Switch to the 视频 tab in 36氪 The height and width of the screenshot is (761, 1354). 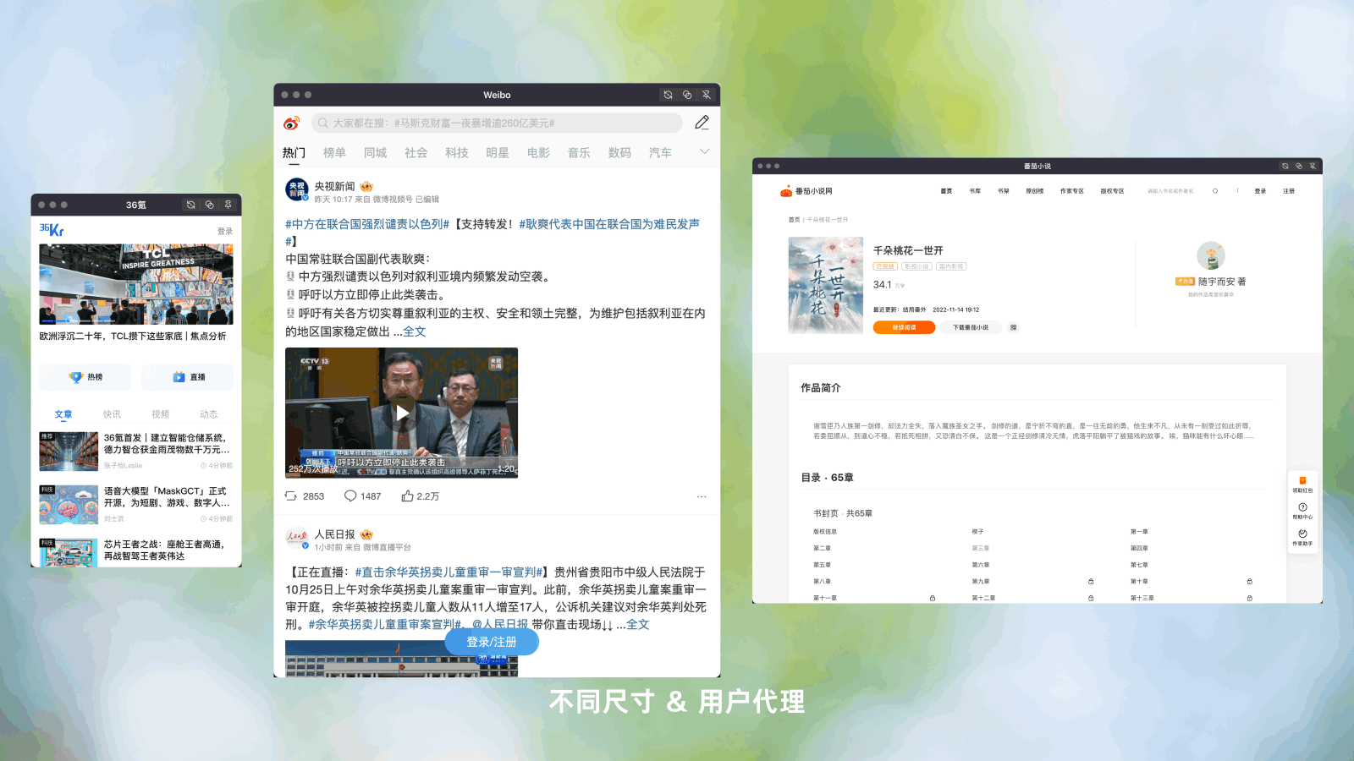tap(160, 414)
